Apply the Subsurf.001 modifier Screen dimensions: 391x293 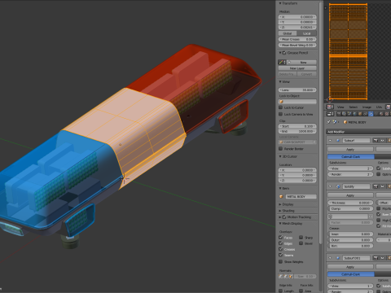pos(350,267)
